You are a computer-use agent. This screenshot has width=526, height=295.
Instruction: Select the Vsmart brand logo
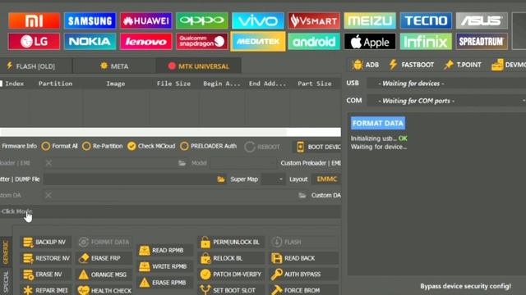point(314,20)
